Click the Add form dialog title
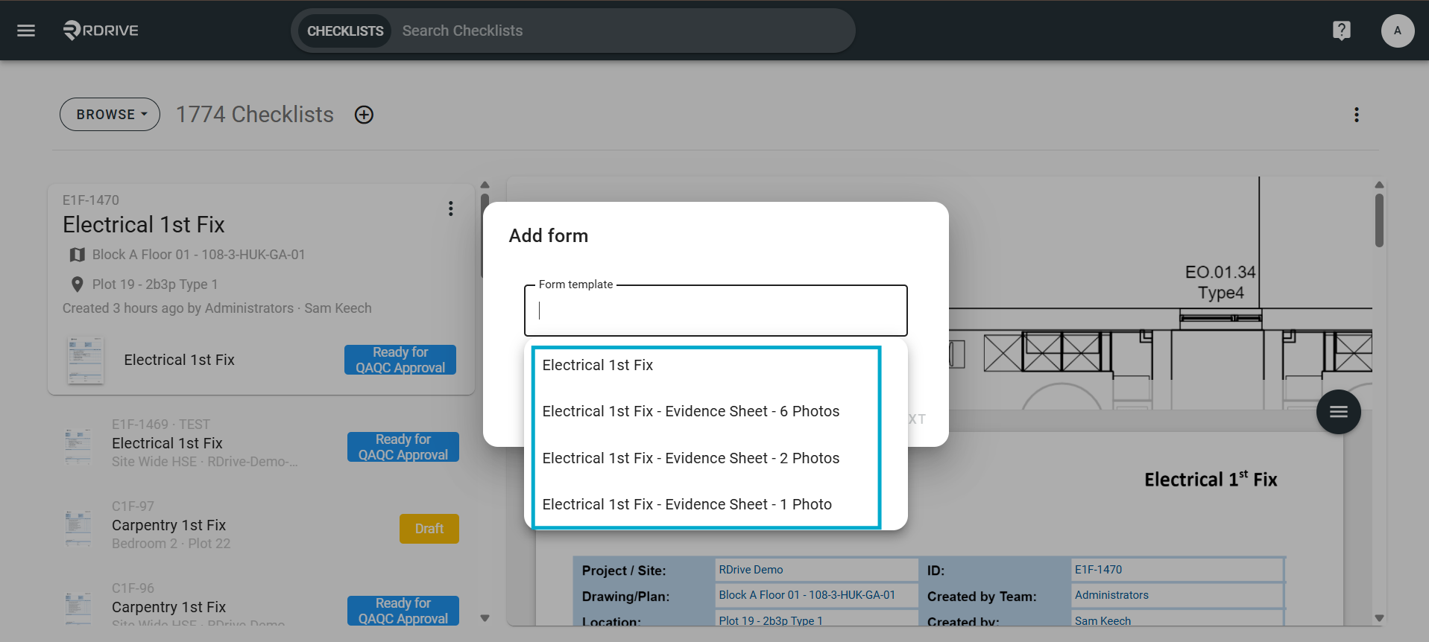 click(x=549, y=236)
